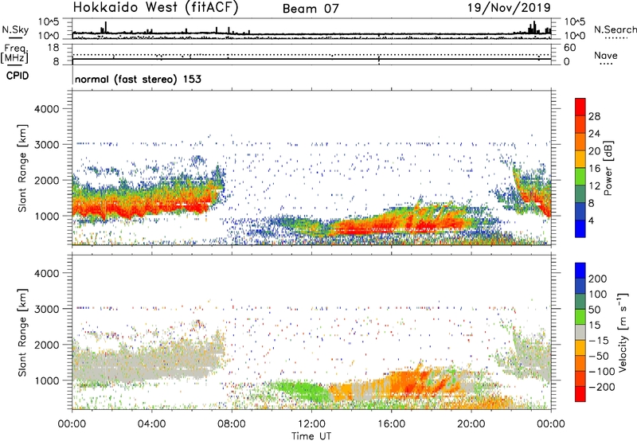Pick the orange 20–24 dB Power colorbar segment
Image resolution: width=637 pixels, height=441 pixels.
[580, 142]
